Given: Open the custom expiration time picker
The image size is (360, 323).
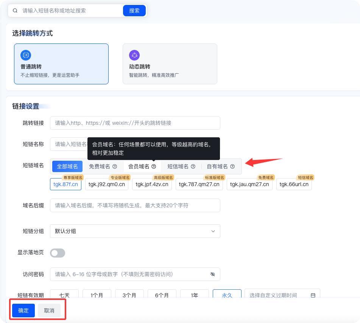Looking at the screenshot, I should coord(278,295).
